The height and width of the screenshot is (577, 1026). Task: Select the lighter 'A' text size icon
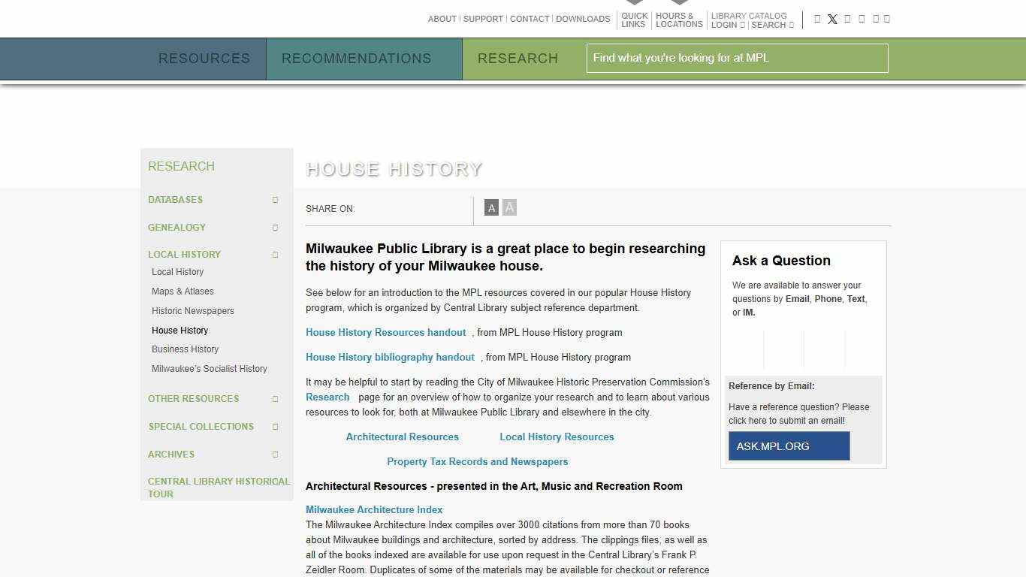coord(509,207)
